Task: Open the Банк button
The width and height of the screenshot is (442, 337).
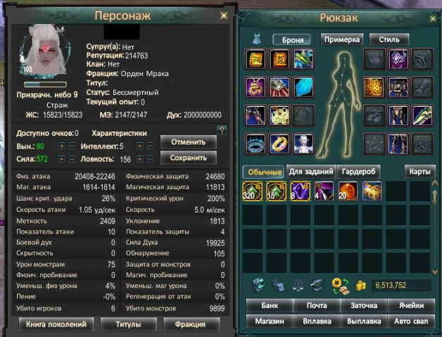Action: [x=270, y=305]
